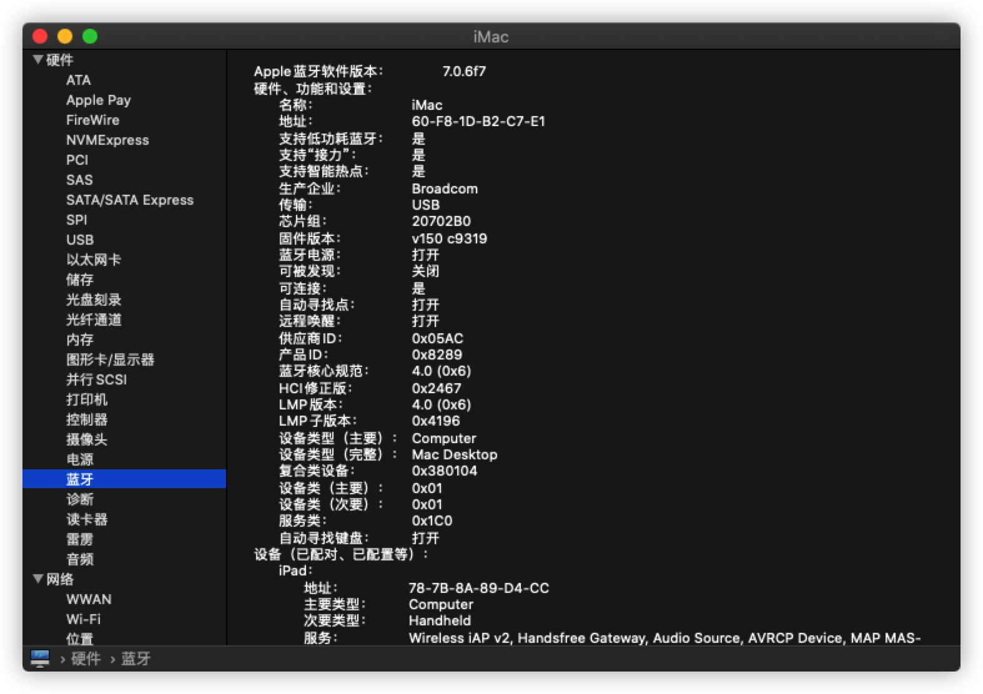Open 控制器 hardware entry

point(87,419)
